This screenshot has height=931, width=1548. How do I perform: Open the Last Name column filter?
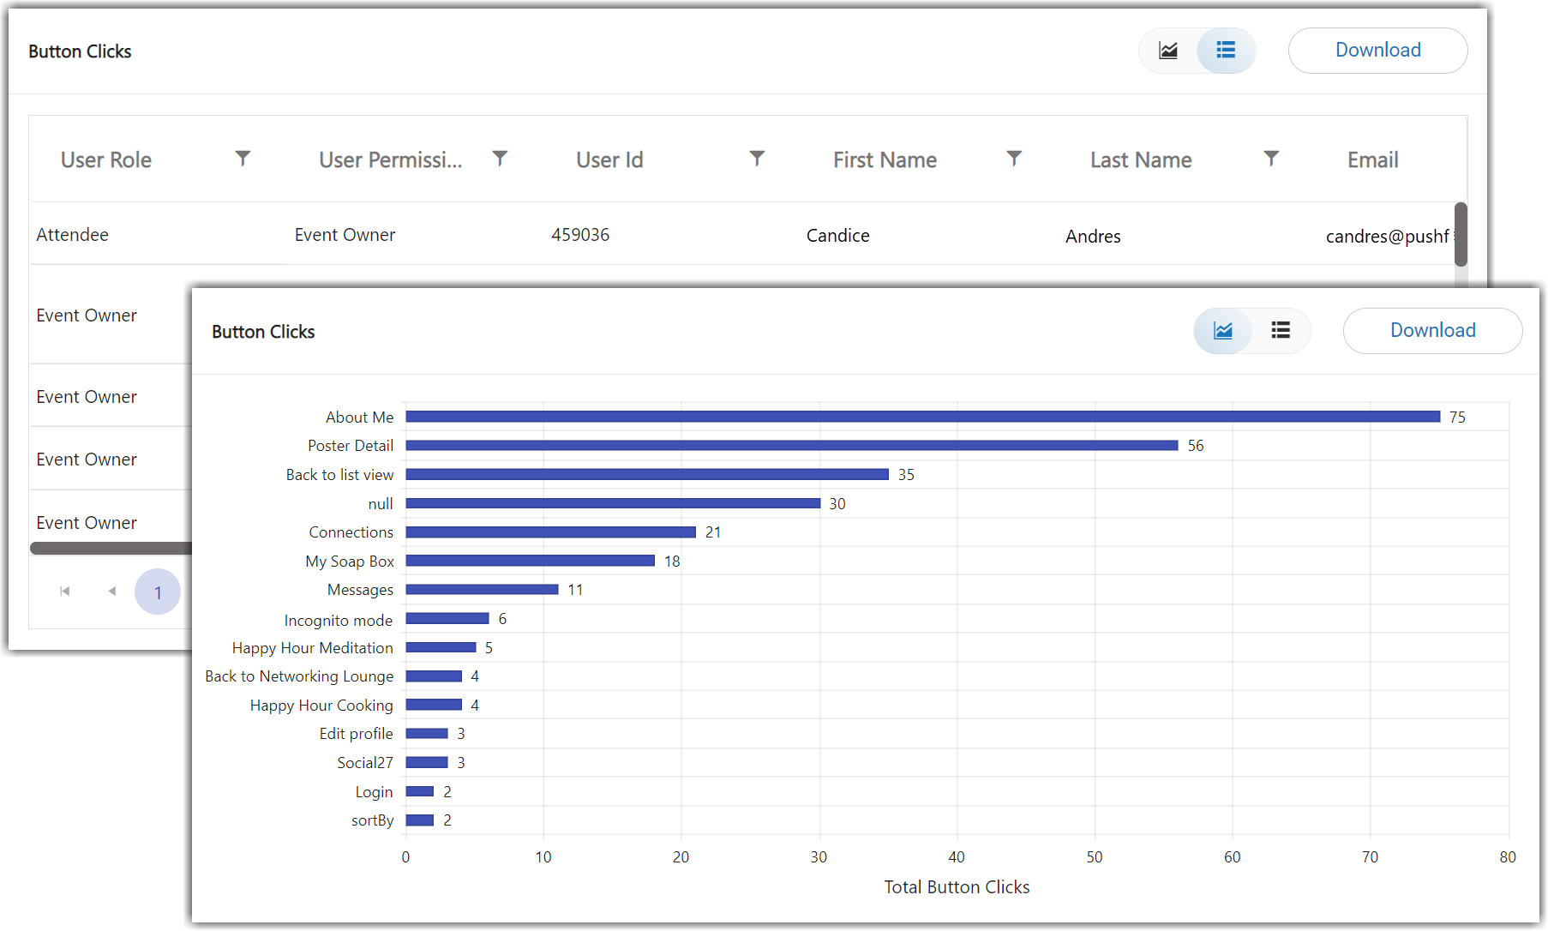point(1271,159)
